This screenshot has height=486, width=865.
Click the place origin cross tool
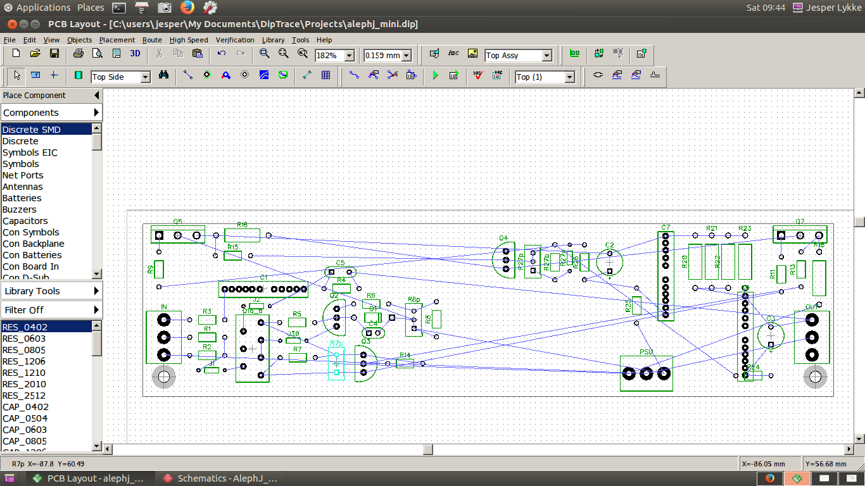[54, 75]
